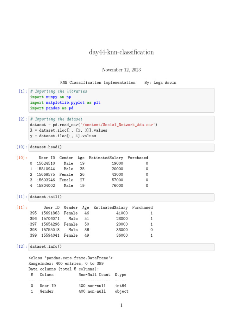243x324 pixels.
Task: Click the import matplotlib.pyplot as plt line
Action: tap(65, 103)
